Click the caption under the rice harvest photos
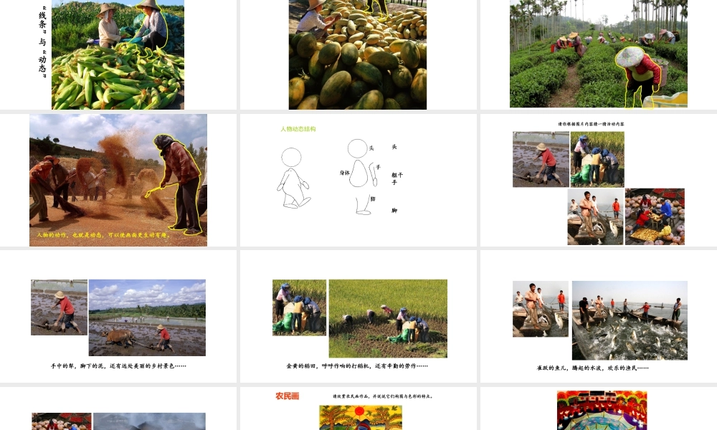This screenshot has height=430, width=717. (357, 366)
